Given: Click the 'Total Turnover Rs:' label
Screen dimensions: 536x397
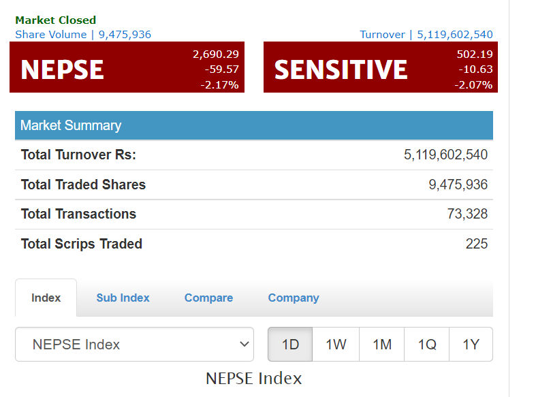Looking at the screenshot, I should click(x=78, y=155).
